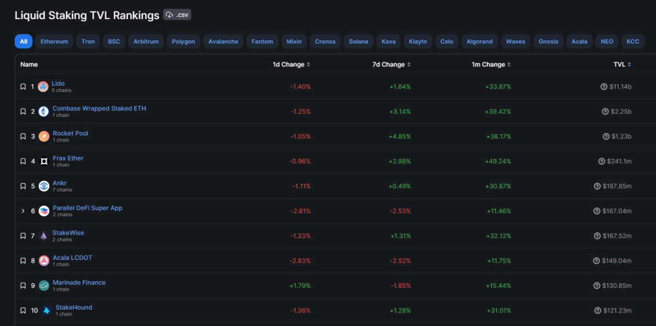Click the help icon beside $187.85m TVL
Image resolution: width=656 pixels, height=326 pixels.
(x=597, y=186)
